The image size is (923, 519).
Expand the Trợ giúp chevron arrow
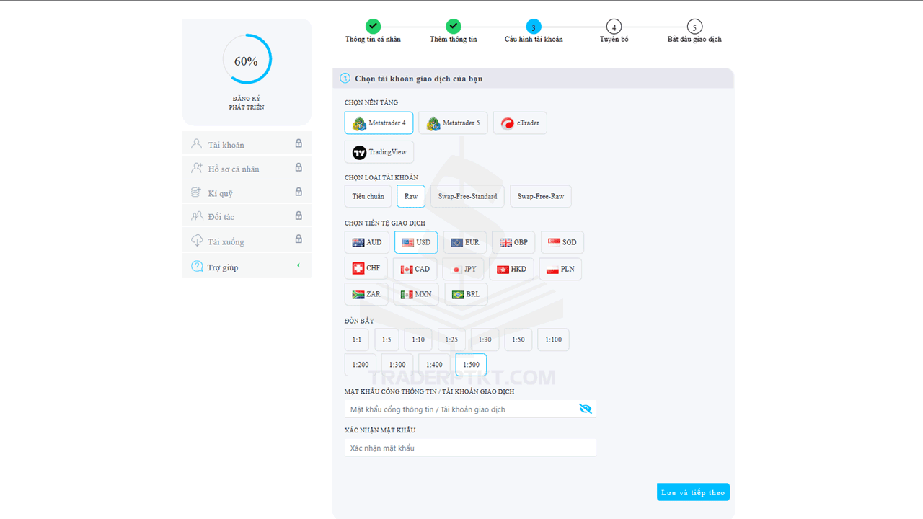click(x=299, y=266)
